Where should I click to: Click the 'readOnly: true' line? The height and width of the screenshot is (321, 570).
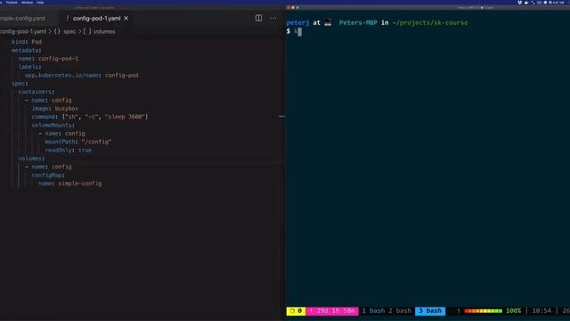[69, 151]
